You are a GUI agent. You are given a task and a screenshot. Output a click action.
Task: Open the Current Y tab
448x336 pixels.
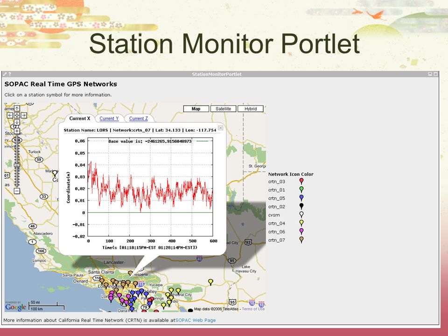pos(109,119)
